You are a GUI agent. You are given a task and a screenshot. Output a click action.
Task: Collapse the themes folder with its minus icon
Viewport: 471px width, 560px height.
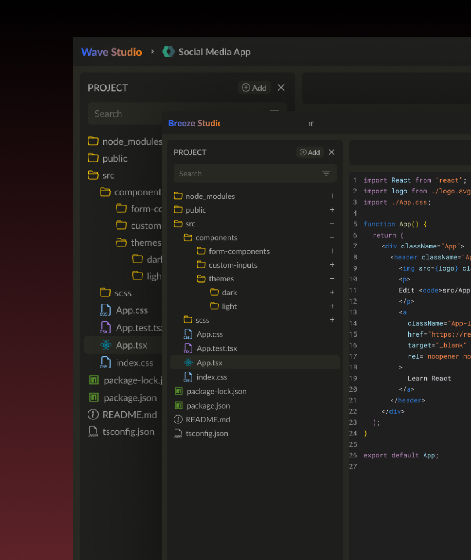click(x=332, y=279)
